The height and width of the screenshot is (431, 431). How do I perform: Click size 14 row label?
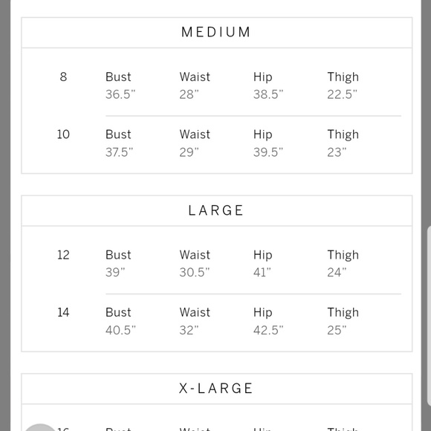(63, 313)
